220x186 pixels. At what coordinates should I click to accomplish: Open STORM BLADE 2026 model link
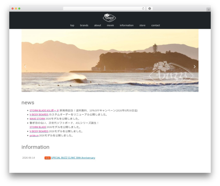tap(38, 127)
